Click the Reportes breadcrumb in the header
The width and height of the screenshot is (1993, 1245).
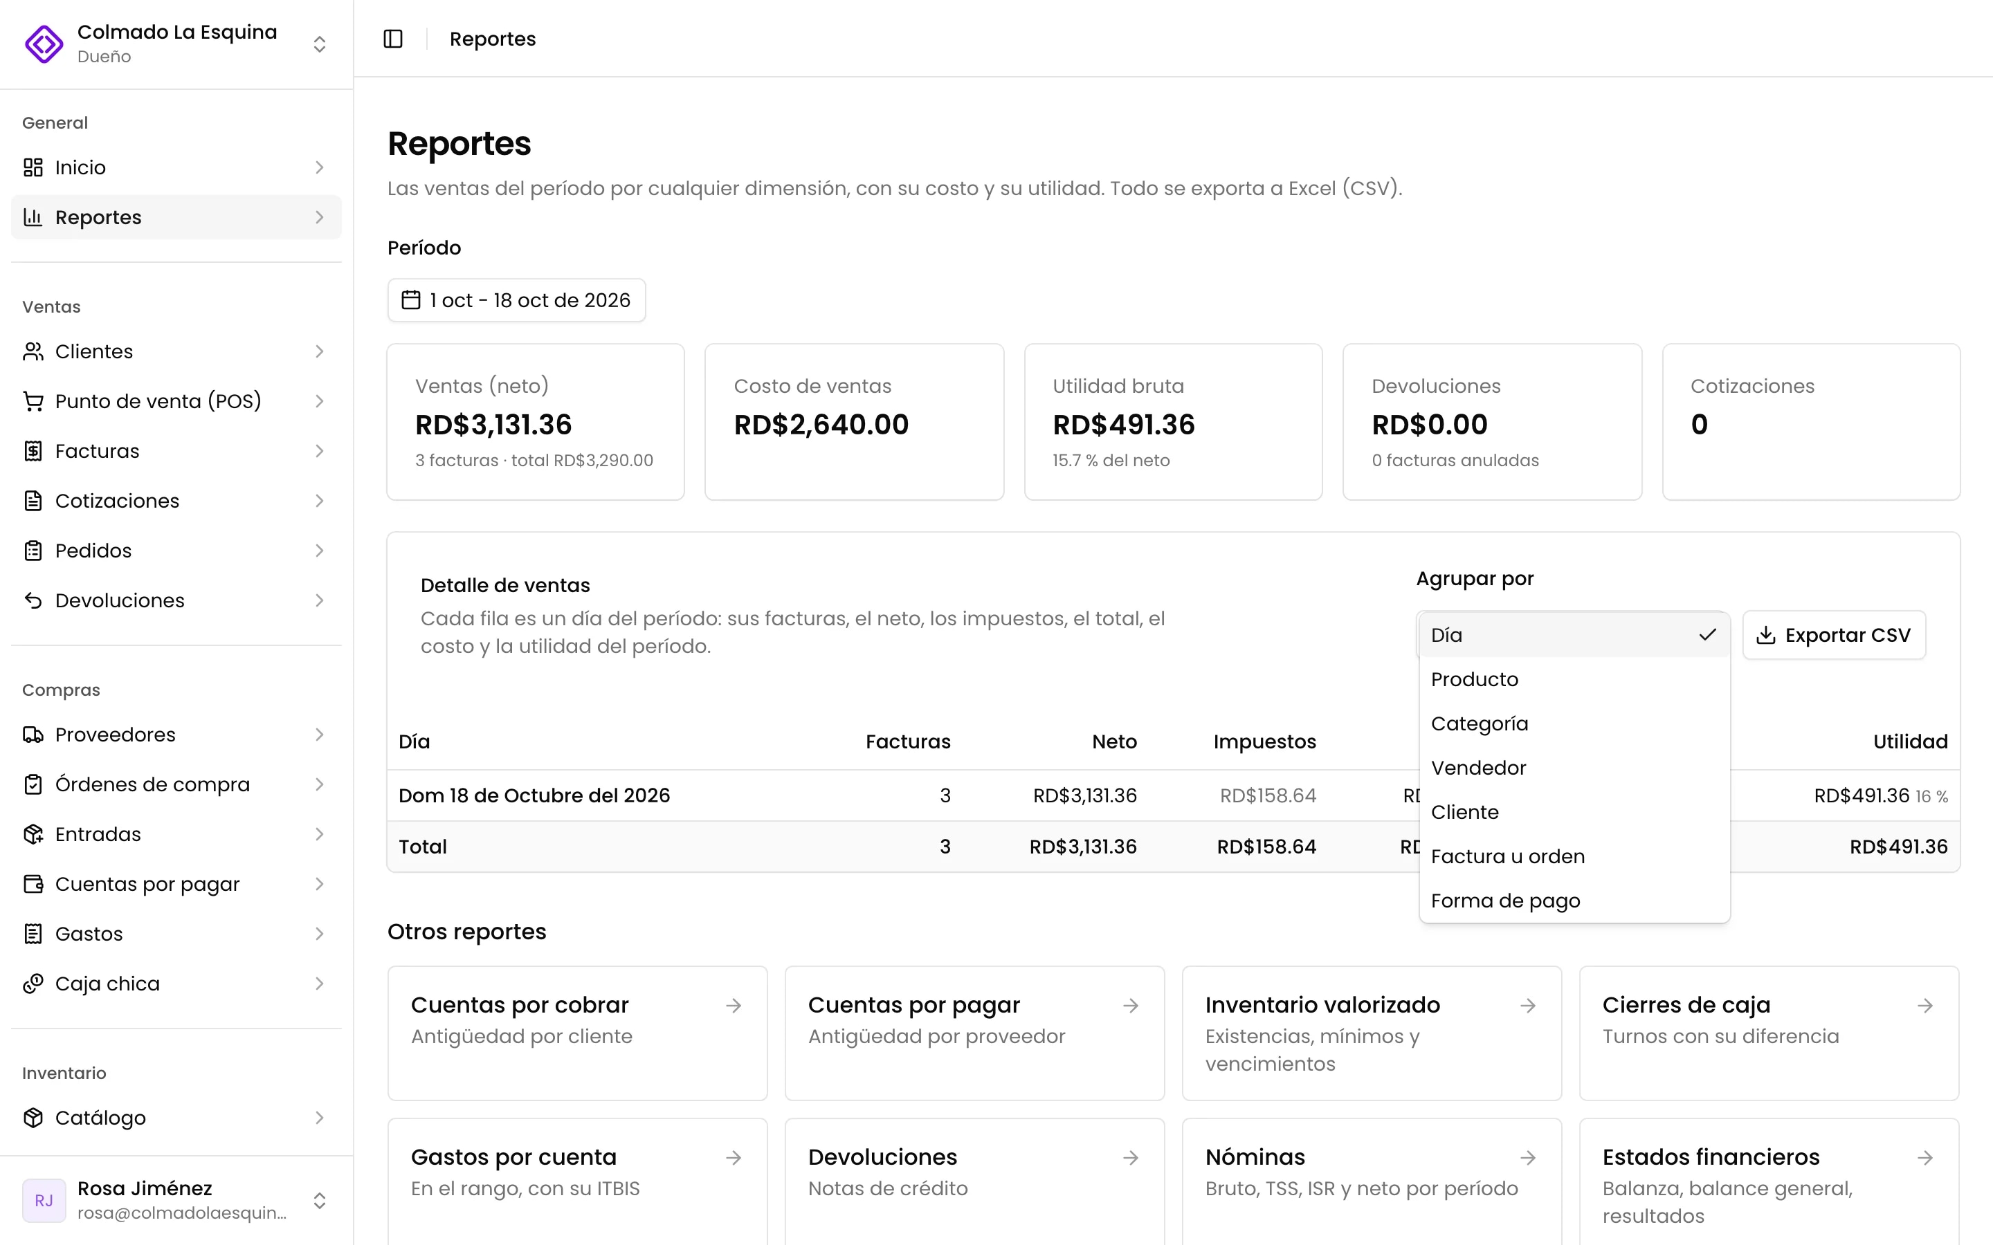click(x=493, y=39)
